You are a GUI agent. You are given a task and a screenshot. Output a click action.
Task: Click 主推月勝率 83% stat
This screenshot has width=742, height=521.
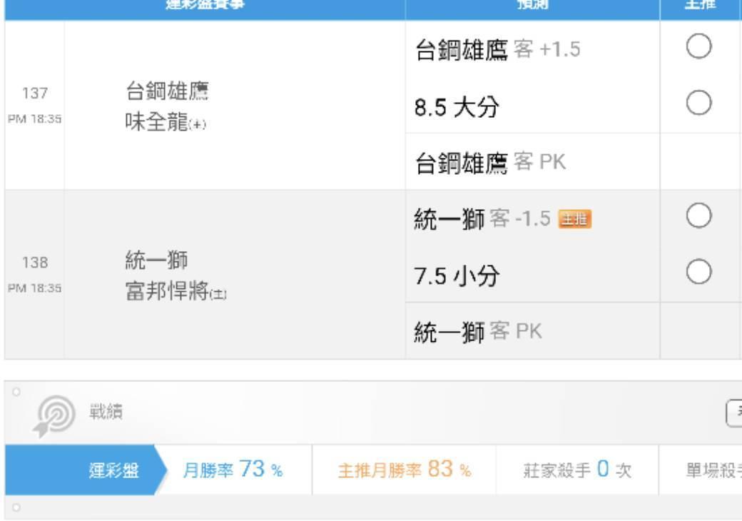click(x=405, y=470)
